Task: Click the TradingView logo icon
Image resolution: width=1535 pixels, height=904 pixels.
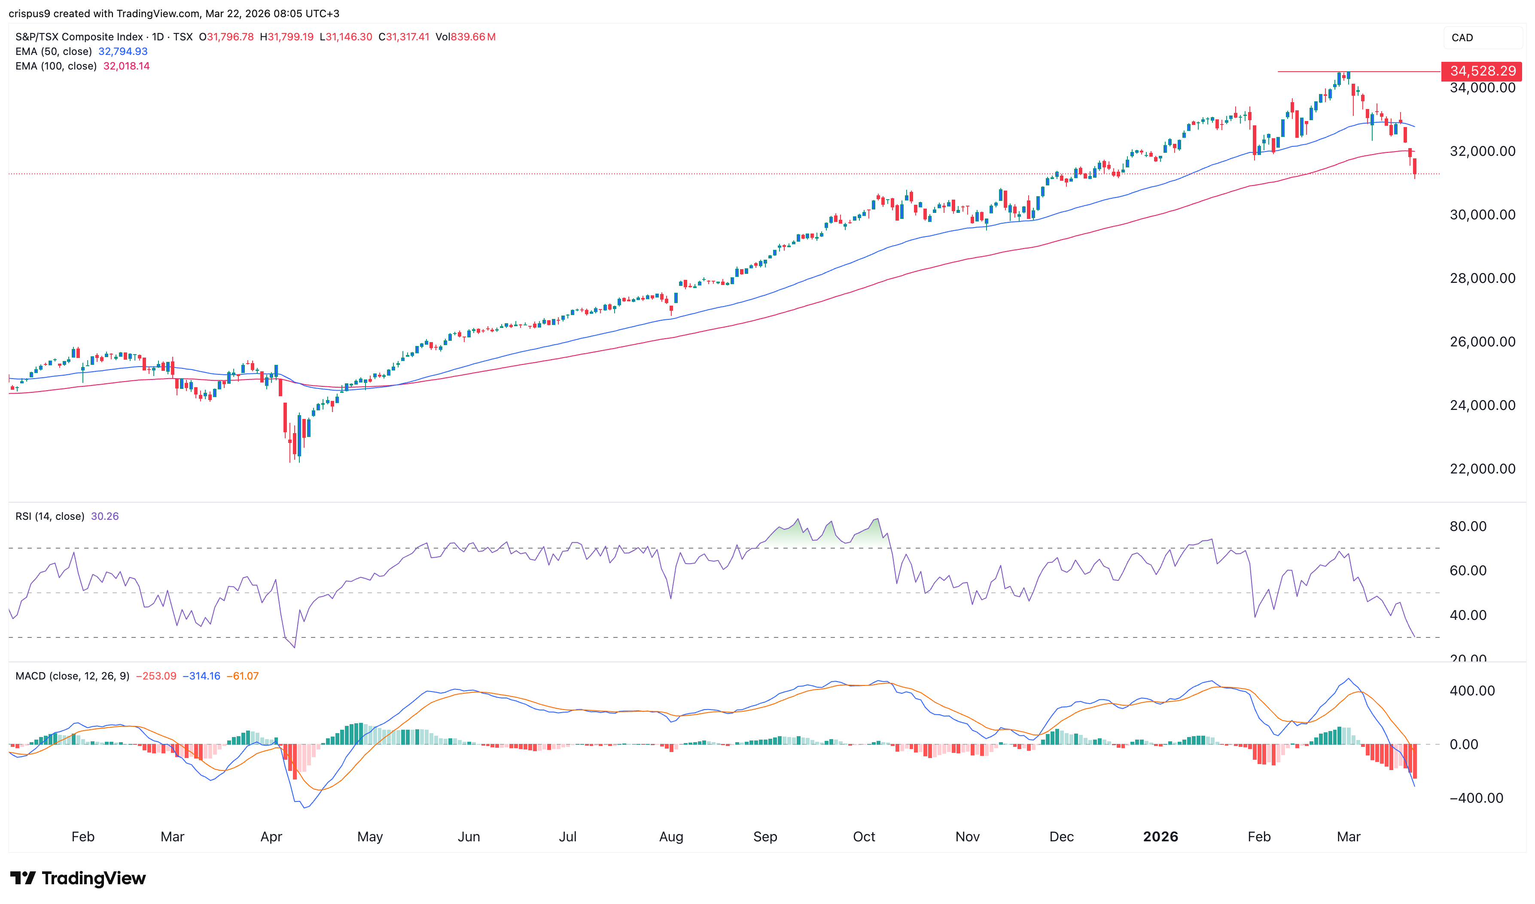Action: (22, 878)
